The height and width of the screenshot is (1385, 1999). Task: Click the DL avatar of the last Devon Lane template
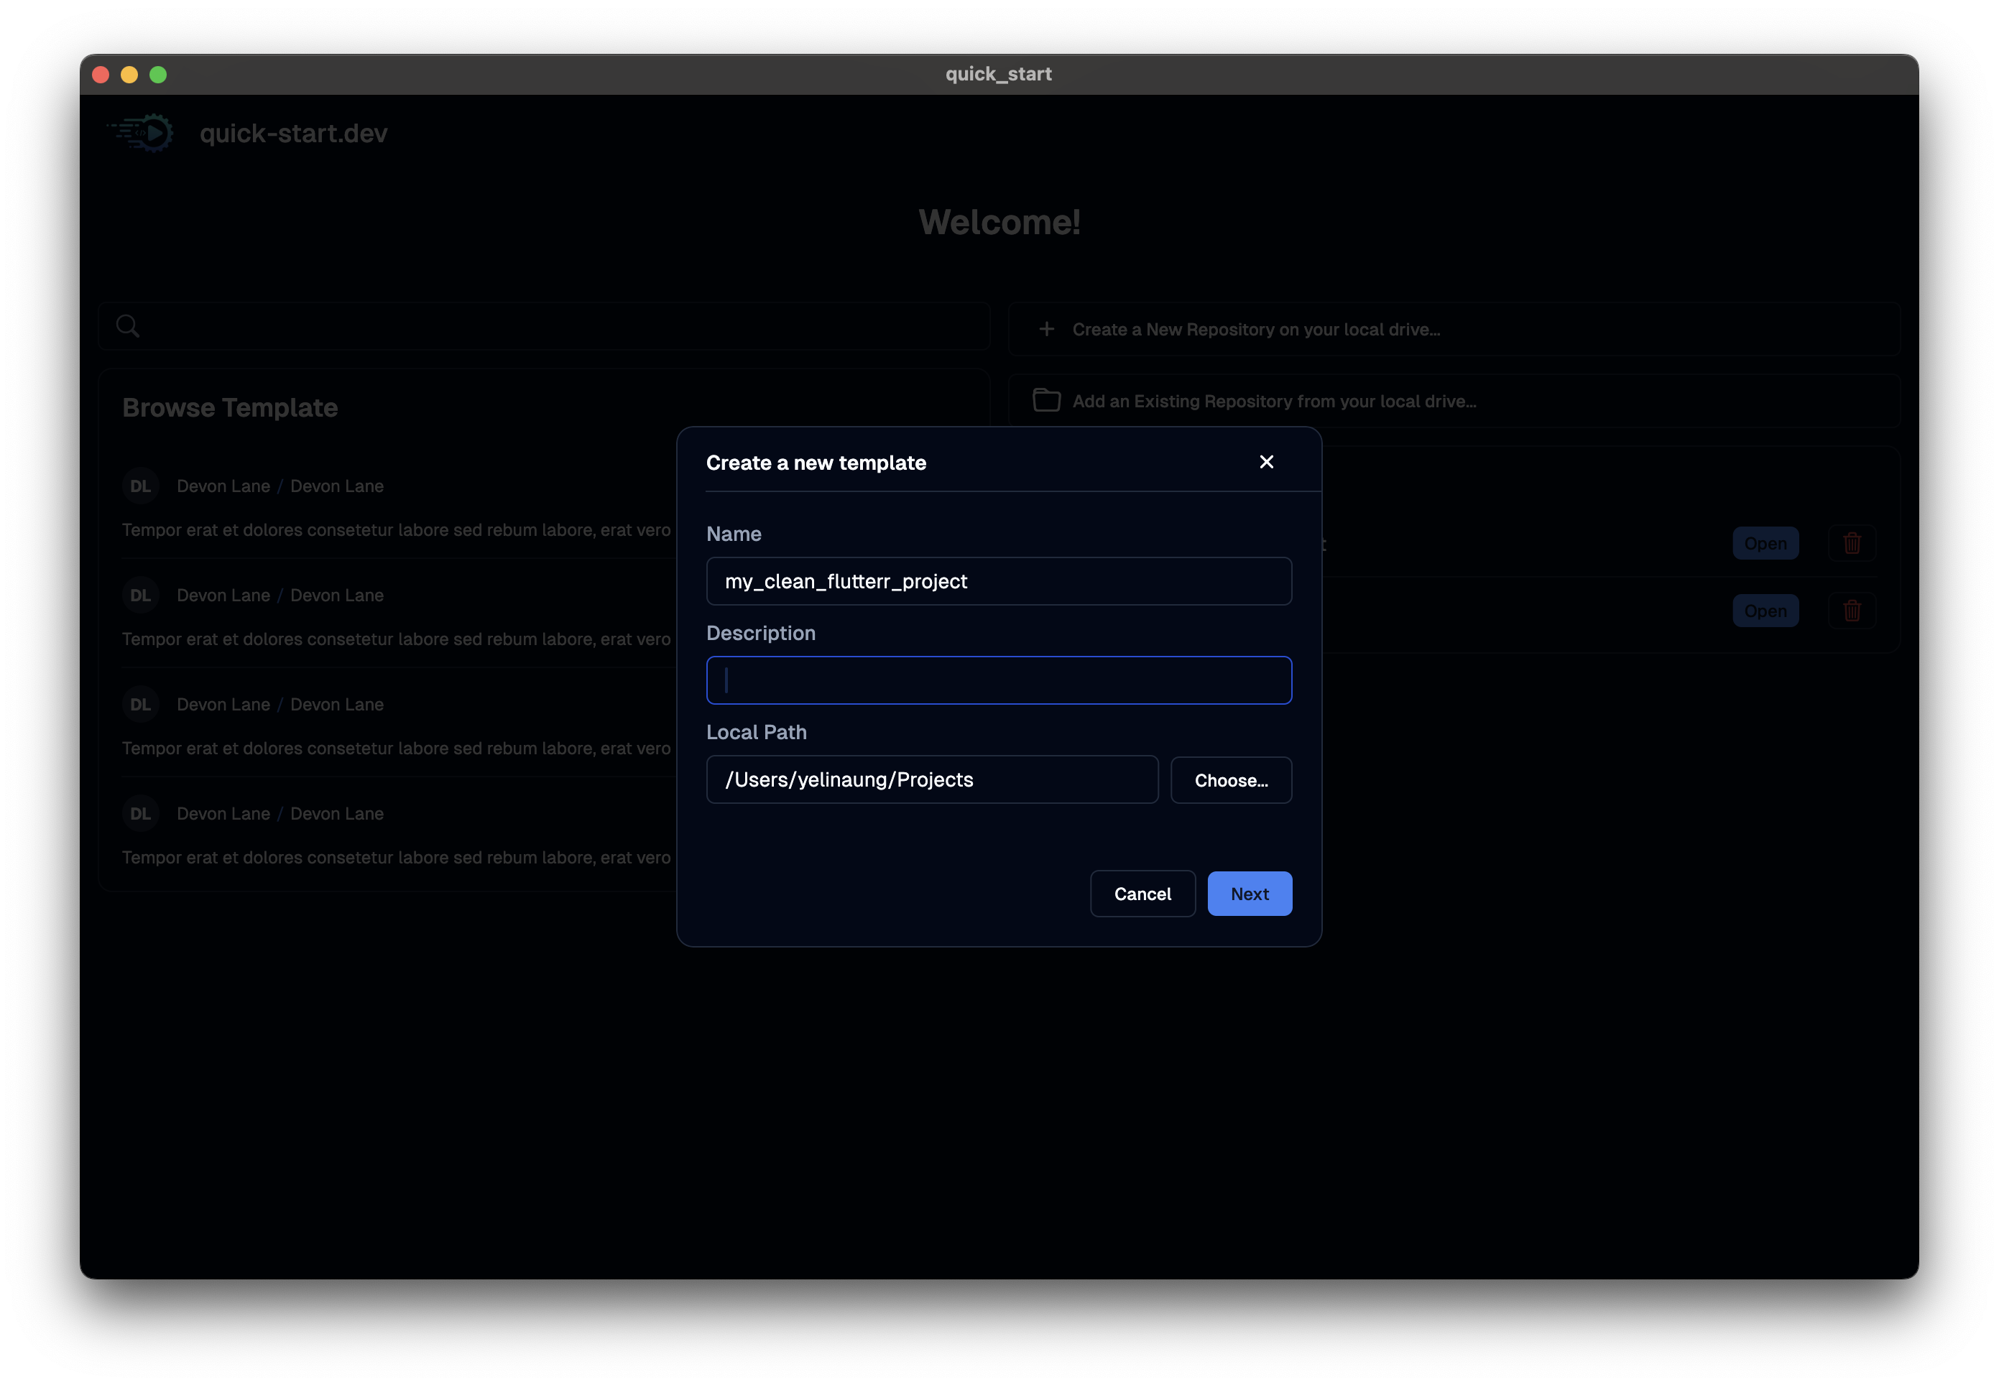coord(141,813)
